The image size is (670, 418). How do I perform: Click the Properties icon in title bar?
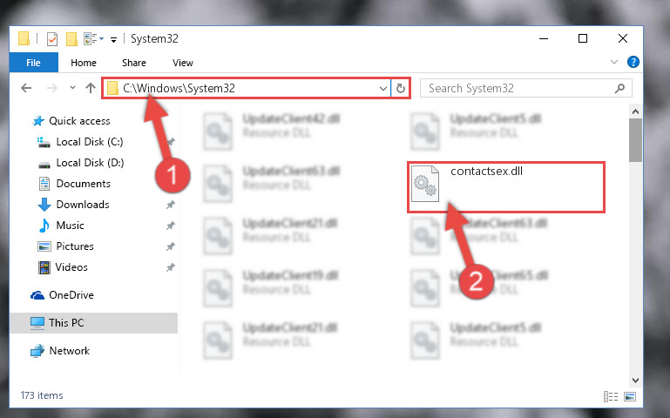(51, 39)
